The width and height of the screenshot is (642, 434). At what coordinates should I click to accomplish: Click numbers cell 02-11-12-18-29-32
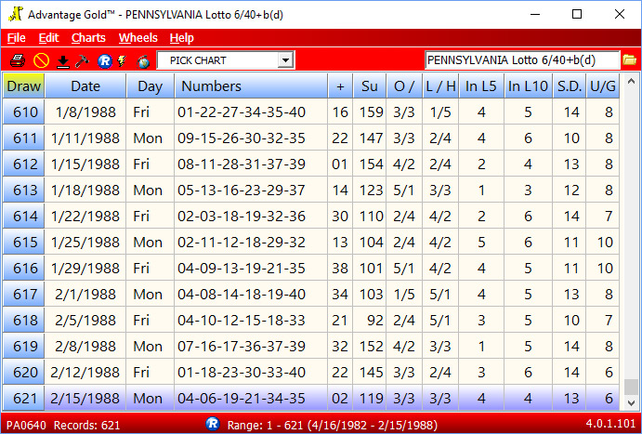click(x=251, y=242)
